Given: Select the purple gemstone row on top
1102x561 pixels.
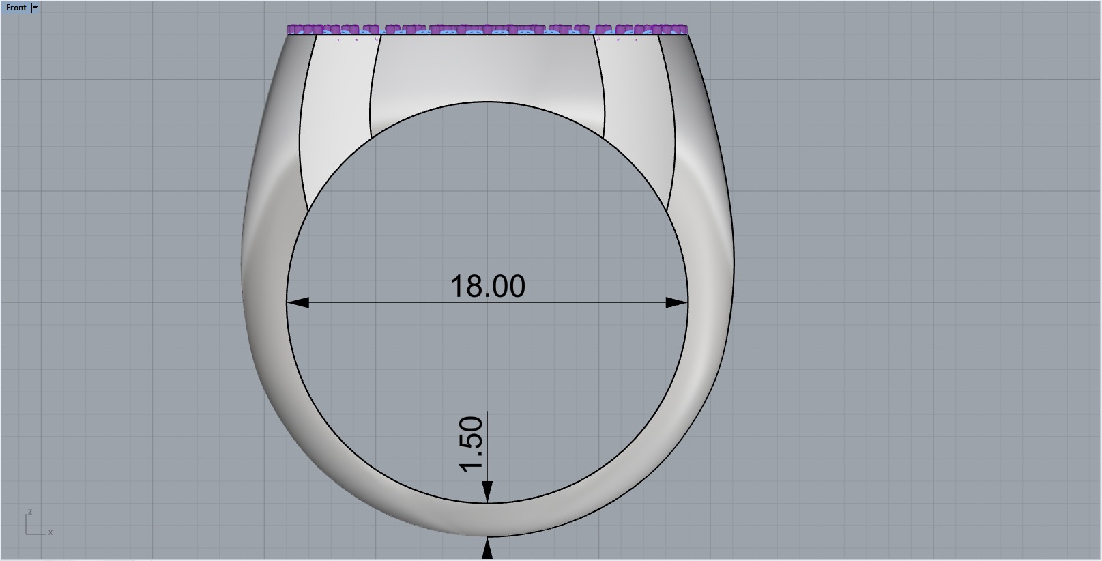Looking at the screenshot, I should pos(487,30).
